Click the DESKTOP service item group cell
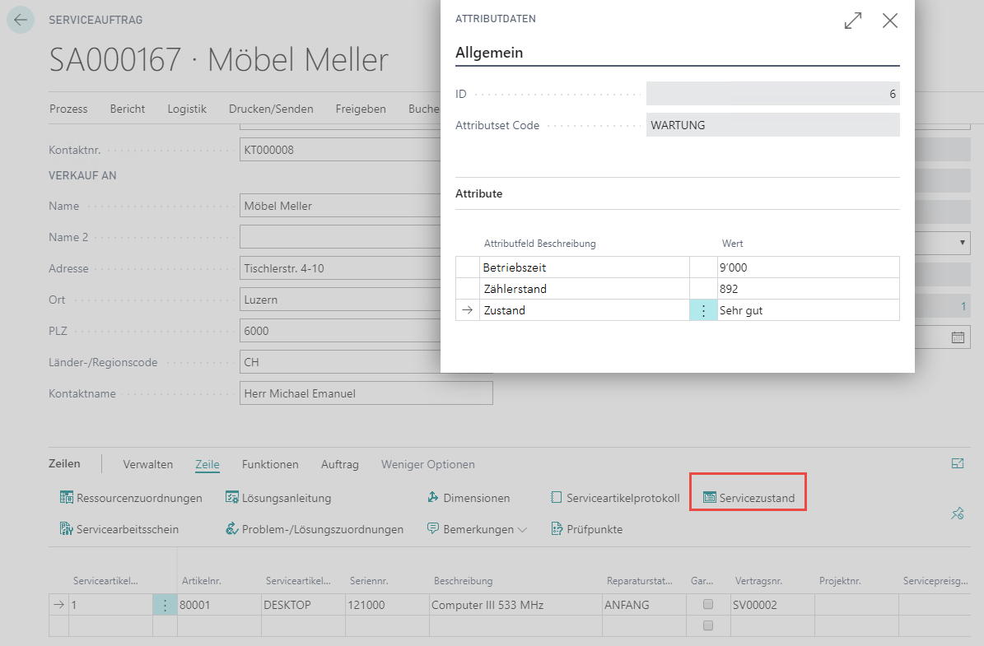The height and width of the screenshot is (646, 984). pyautogui.click(x=303, y=605)
